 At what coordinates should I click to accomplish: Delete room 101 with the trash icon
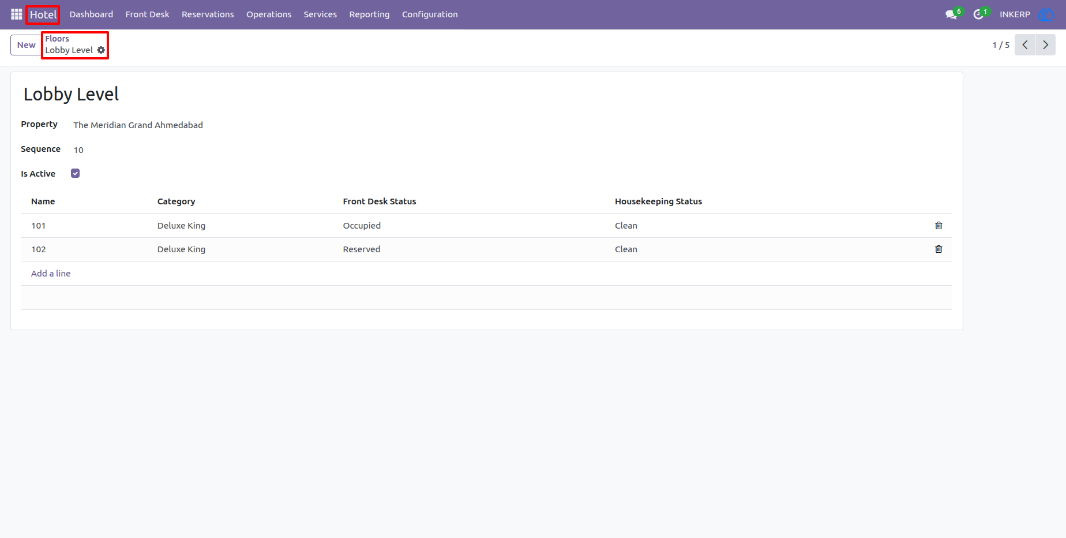939,226
